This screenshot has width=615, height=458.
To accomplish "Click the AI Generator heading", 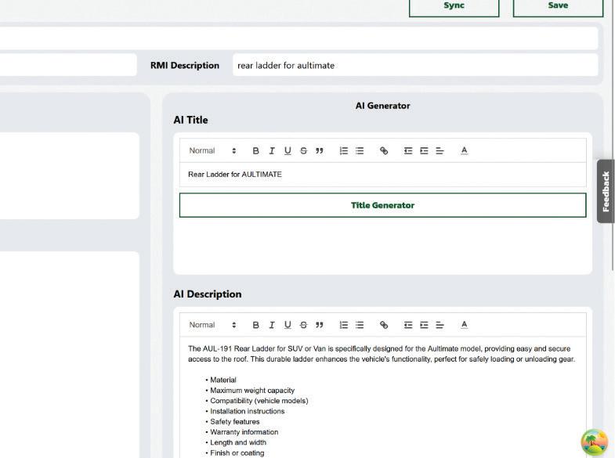I will click(383, 106).
